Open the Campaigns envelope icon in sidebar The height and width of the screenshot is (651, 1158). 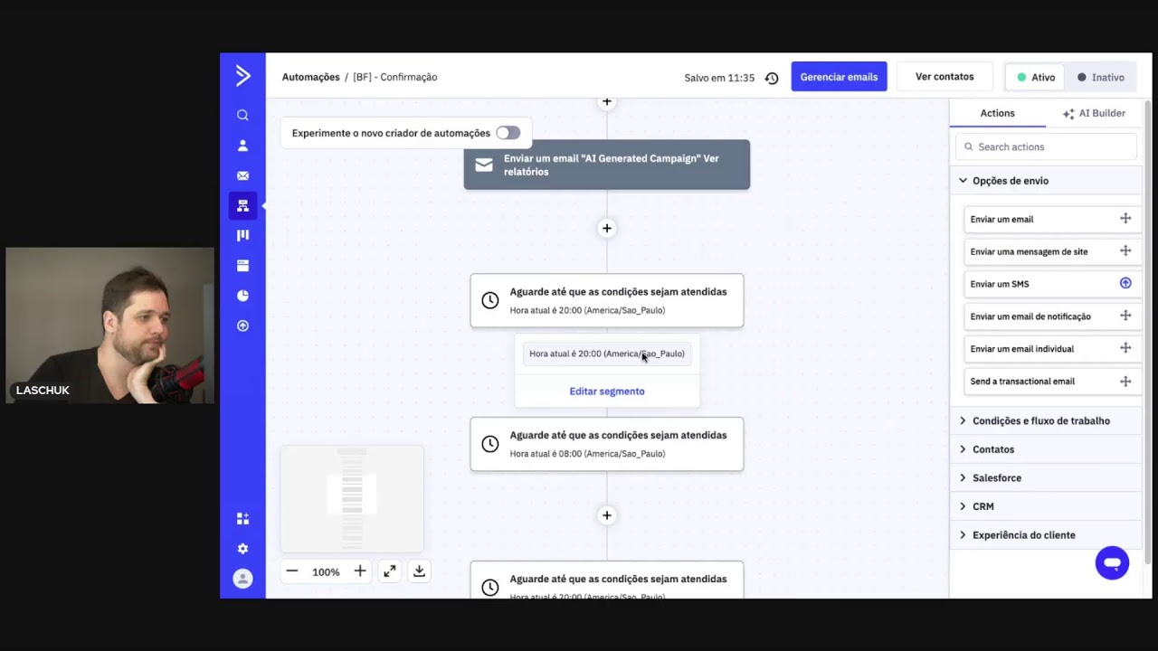242,175
